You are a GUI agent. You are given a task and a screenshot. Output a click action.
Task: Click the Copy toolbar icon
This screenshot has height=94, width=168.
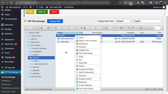point(71,28)
